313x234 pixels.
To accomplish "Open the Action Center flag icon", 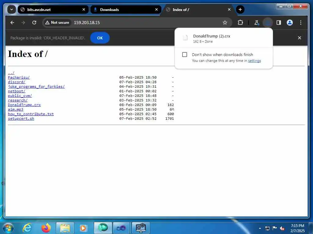I will click(275, 228).
